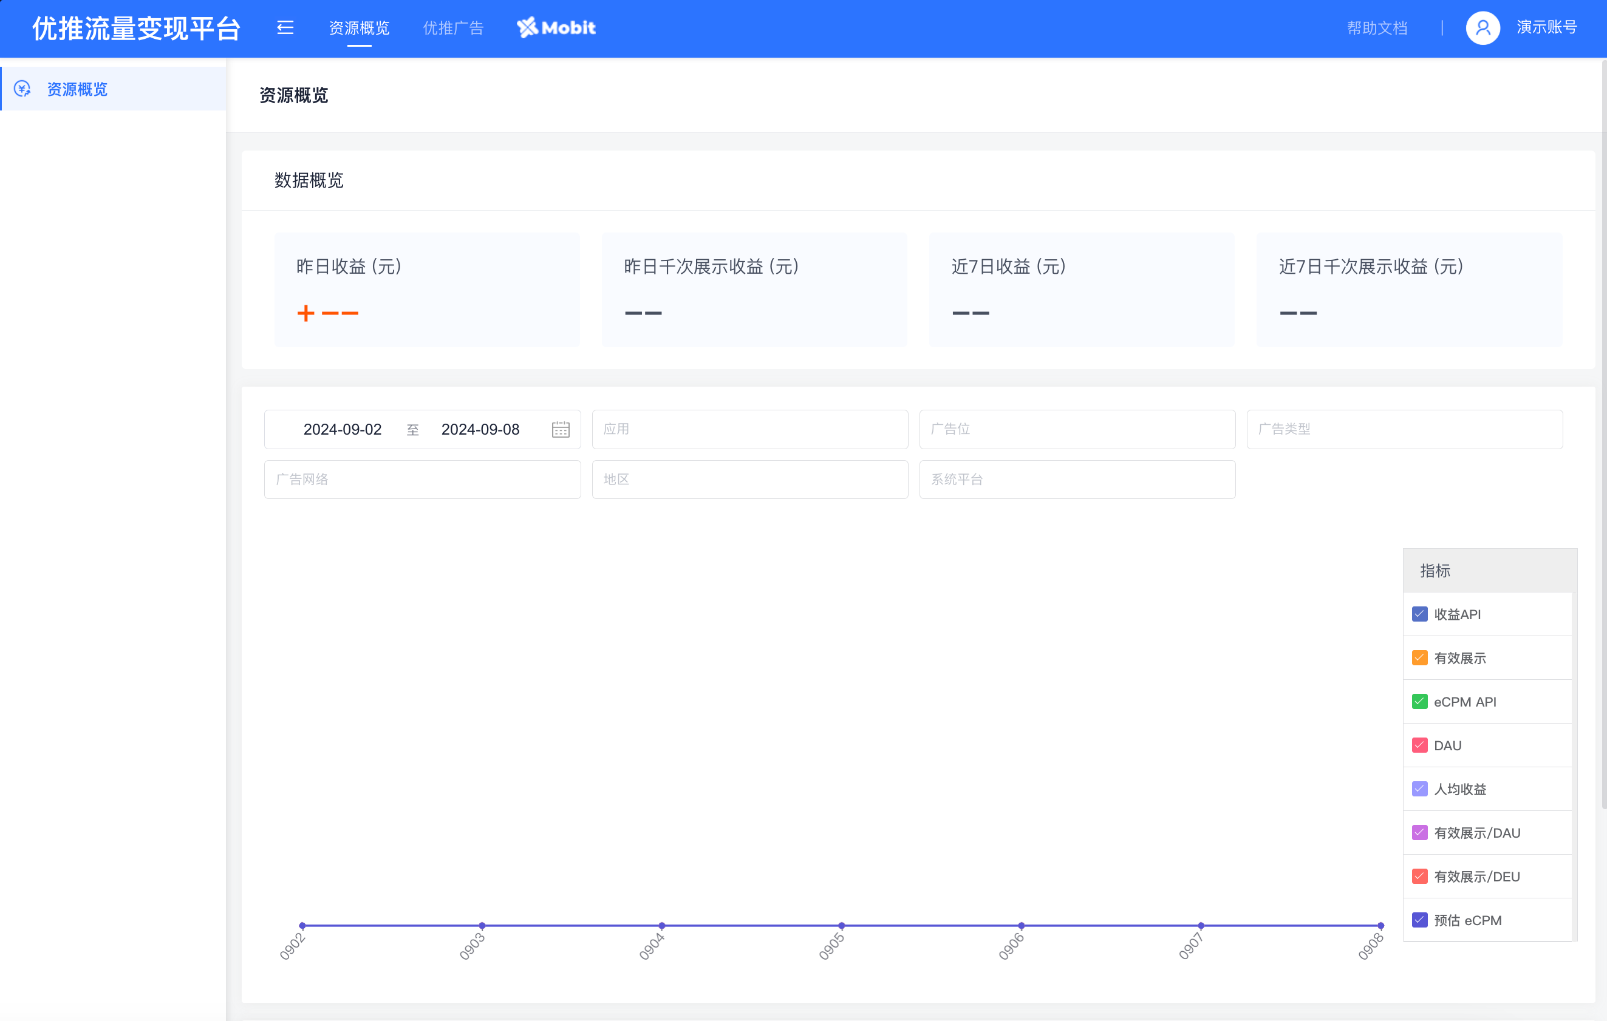
Task: Open the 广告位 filter dropdown
Action: tap(1077, 429)
